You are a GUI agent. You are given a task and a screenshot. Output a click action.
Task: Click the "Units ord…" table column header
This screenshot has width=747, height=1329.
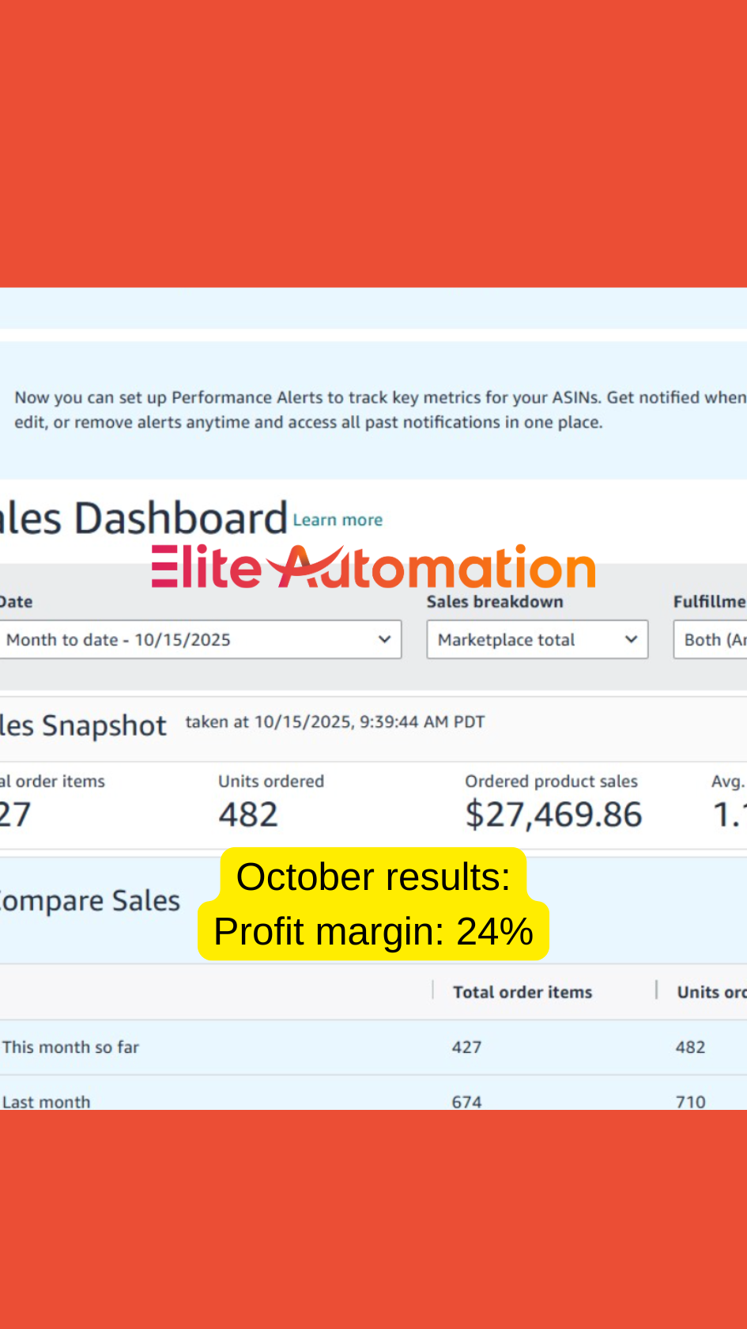pos(711,992)
